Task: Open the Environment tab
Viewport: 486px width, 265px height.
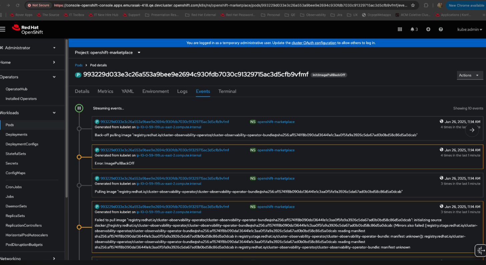Action: (156, 91)
